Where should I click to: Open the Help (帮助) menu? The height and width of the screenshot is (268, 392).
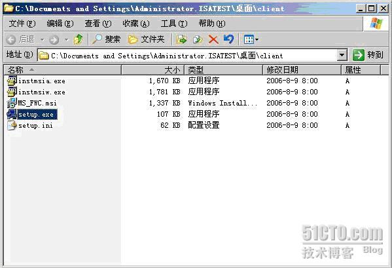point(212,24)
